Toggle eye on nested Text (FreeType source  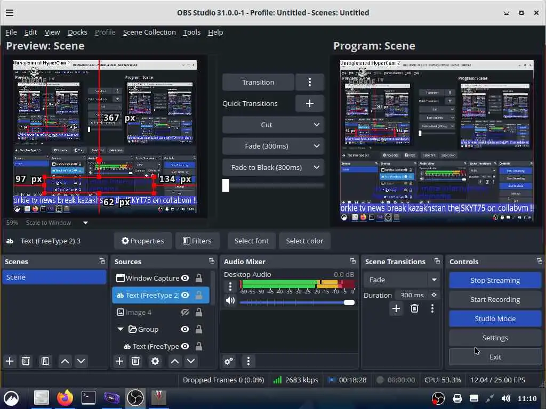click(185, 346)
